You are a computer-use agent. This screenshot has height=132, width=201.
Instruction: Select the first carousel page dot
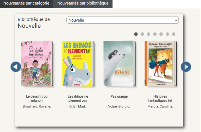(x=136, y=34)
